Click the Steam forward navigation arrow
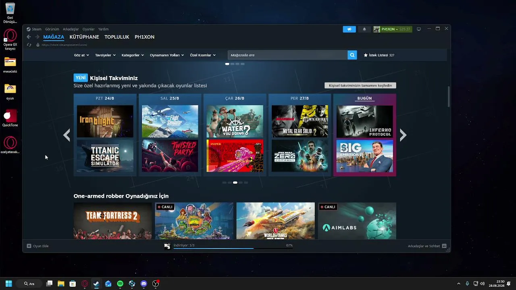 point(37,37)
